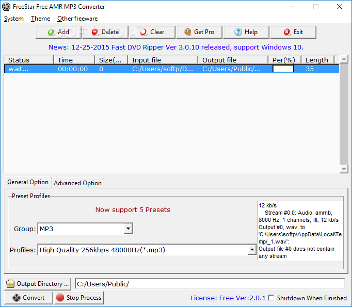Image resolution: width=352 pixels, height=307 pixels.
Task: Switch to the Advanced Option tab
Action: [77, 183]
